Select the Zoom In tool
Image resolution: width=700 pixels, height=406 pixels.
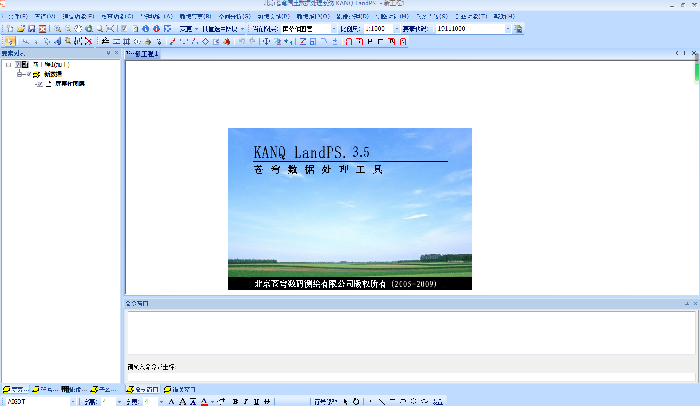(x=57, y=28)
